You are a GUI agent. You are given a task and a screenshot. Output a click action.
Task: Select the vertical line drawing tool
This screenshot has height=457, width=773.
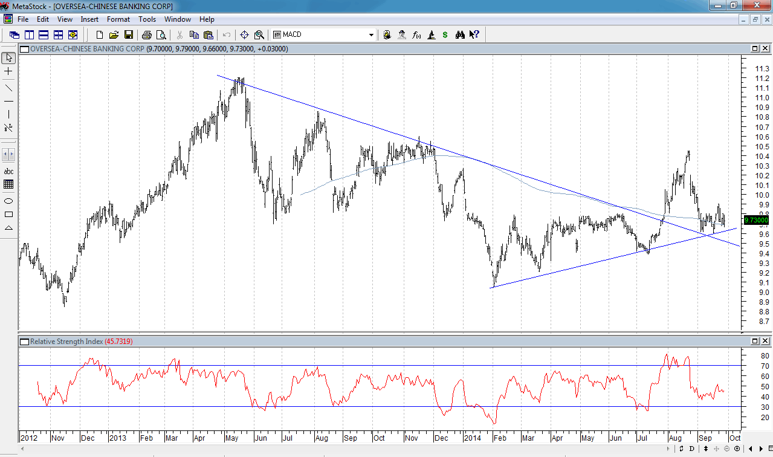click(x=8, y=114)
